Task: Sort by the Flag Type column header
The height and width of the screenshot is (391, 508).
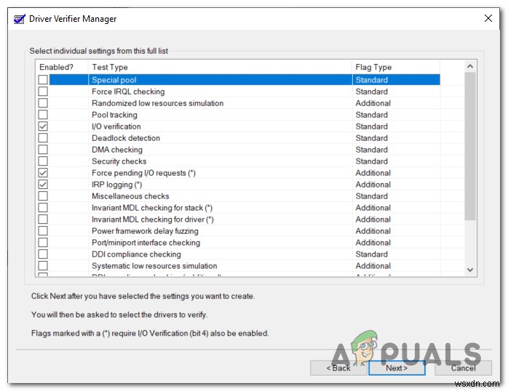Action: [396, 67]
